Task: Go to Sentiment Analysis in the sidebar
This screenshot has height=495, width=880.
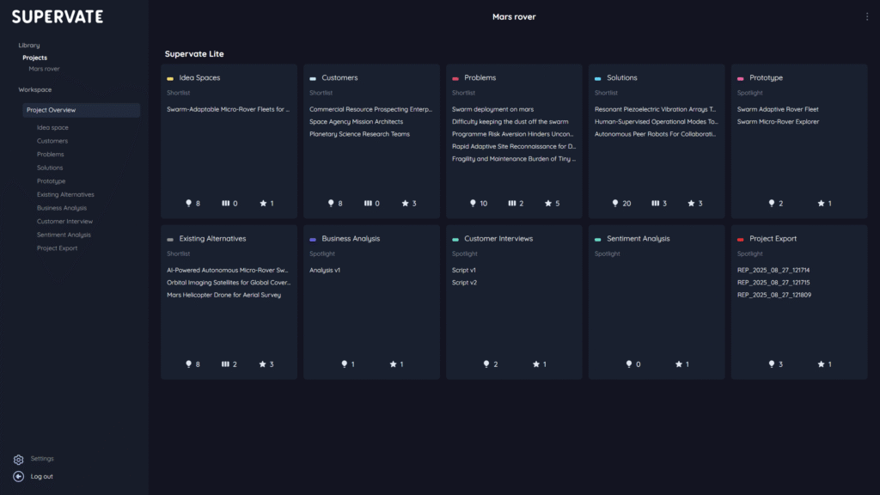Action: [64, 235]
